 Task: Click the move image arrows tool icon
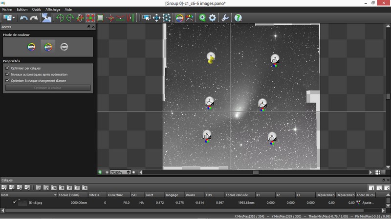[x=156, y=18]
